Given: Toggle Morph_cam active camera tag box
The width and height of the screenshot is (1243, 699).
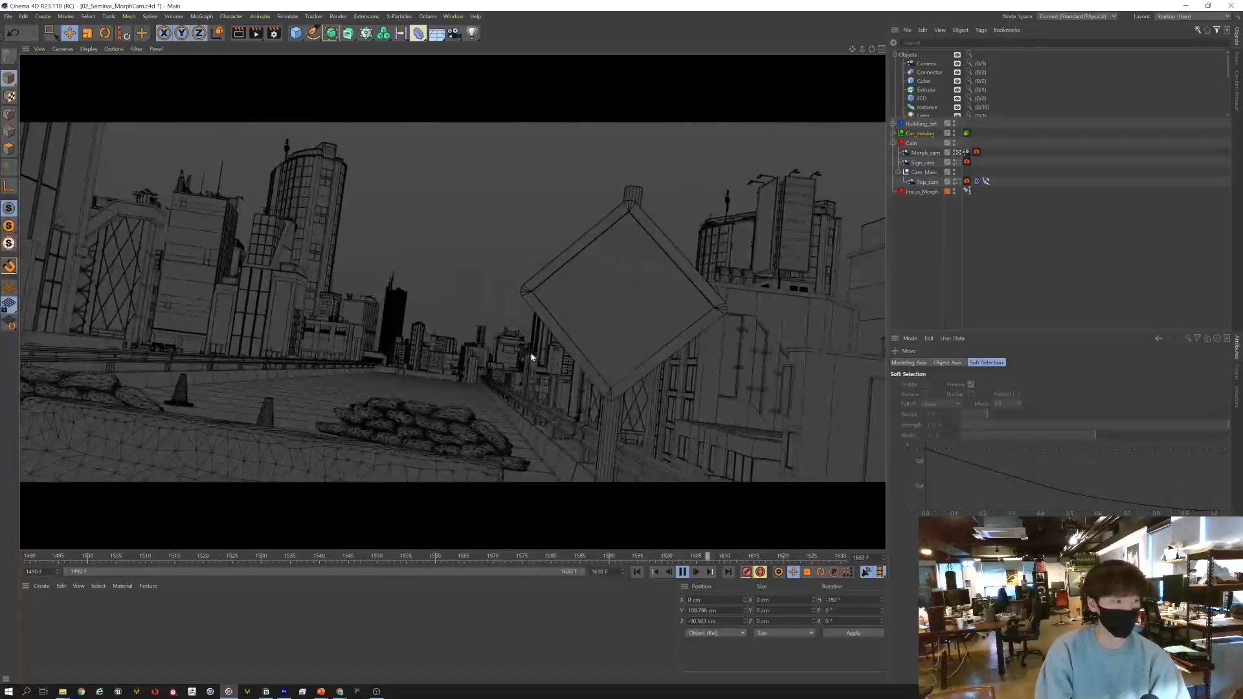Looking at the screenshot, I should [x=957, y=153].
